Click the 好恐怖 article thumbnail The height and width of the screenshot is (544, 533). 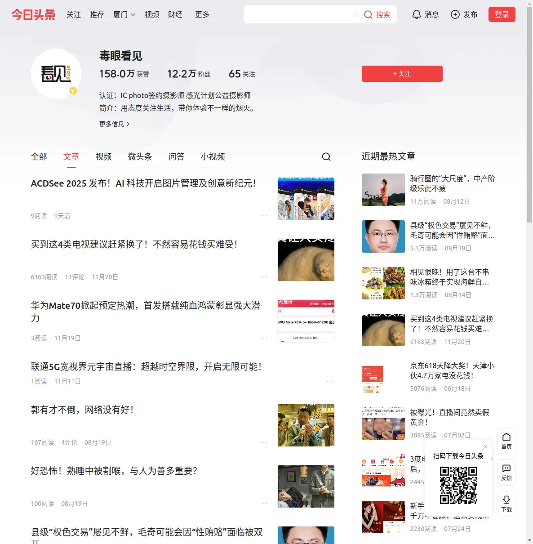pyautogui.click(x=306, y=486)
